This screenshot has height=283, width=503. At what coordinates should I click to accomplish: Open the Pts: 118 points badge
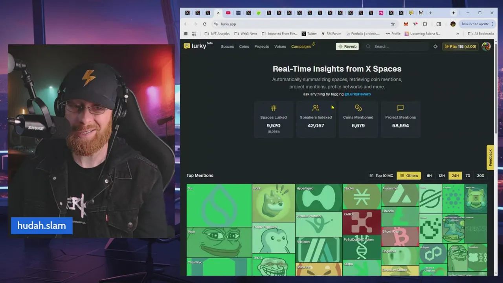(x=460, y=46)
